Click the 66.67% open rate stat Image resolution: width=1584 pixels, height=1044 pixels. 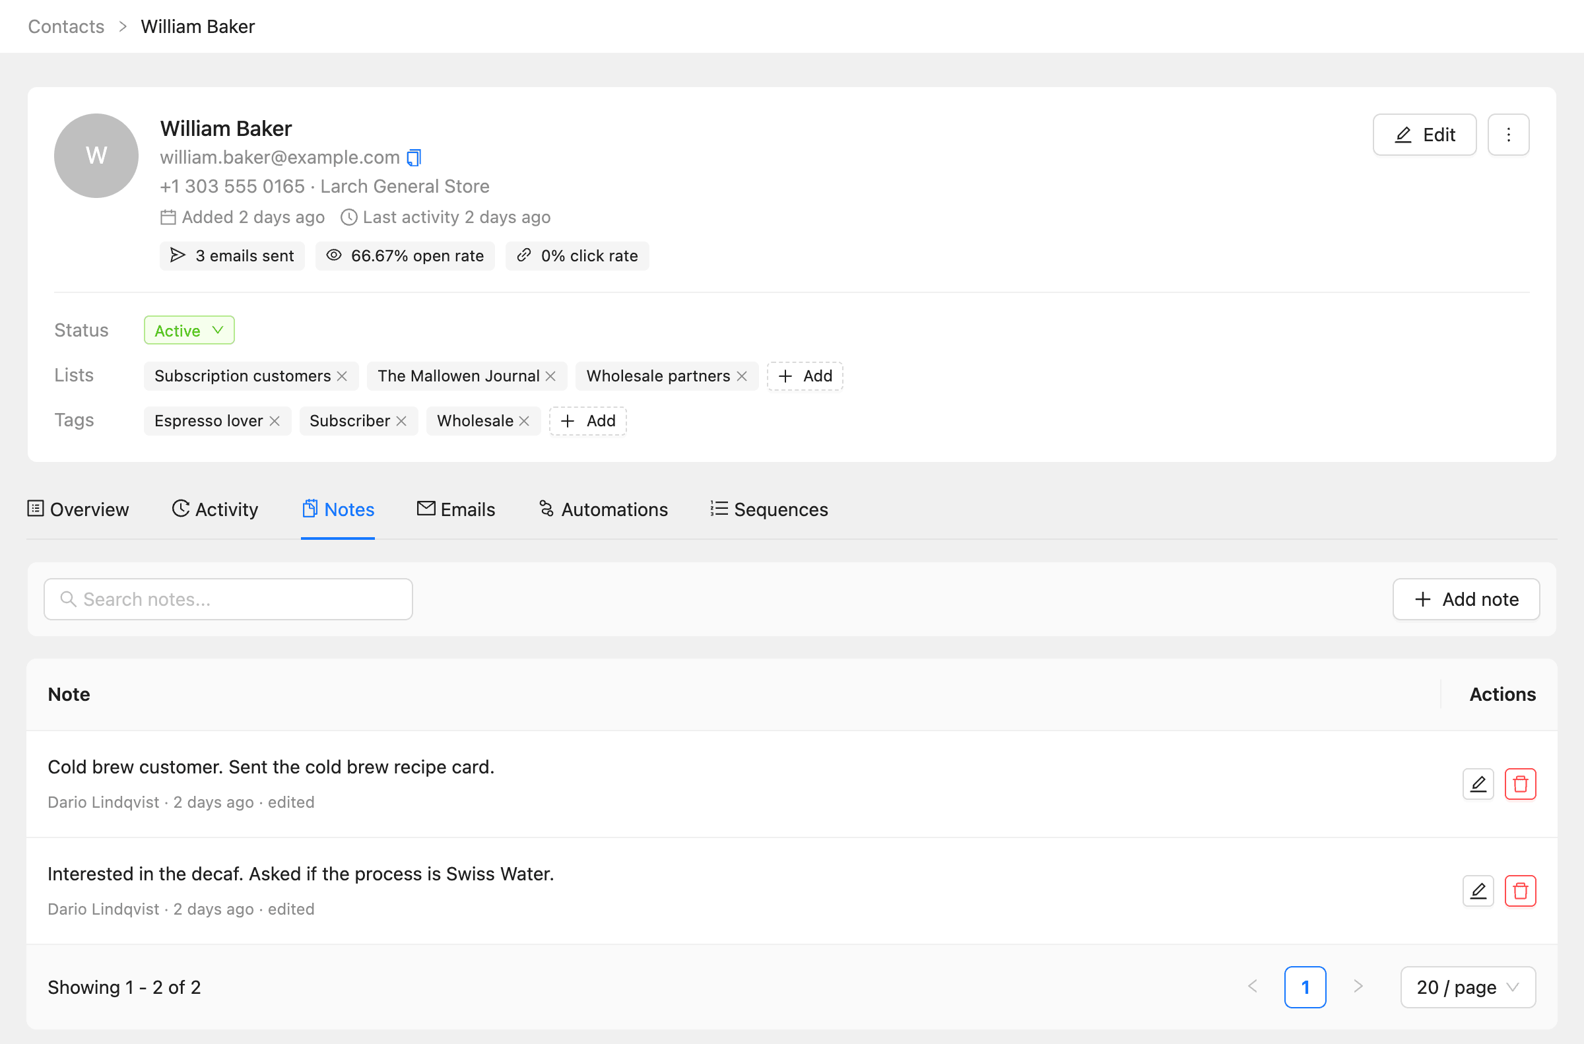tap(405, 255)
